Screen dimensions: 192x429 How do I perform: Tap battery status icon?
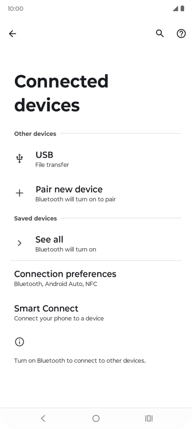[x=182, y=8]
